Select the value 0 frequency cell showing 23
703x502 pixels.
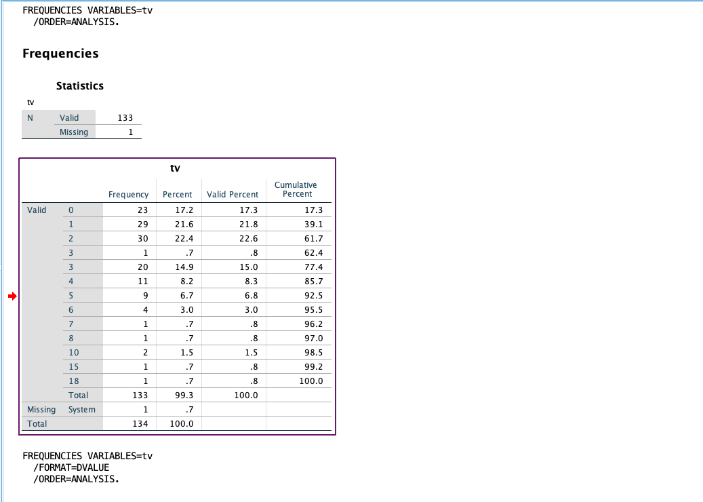tap(129, 210)
